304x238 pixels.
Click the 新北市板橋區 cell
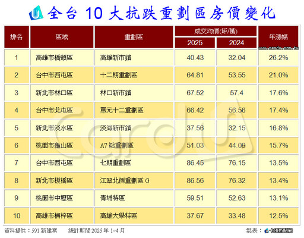pyautogui.click(x=62, y=180)
